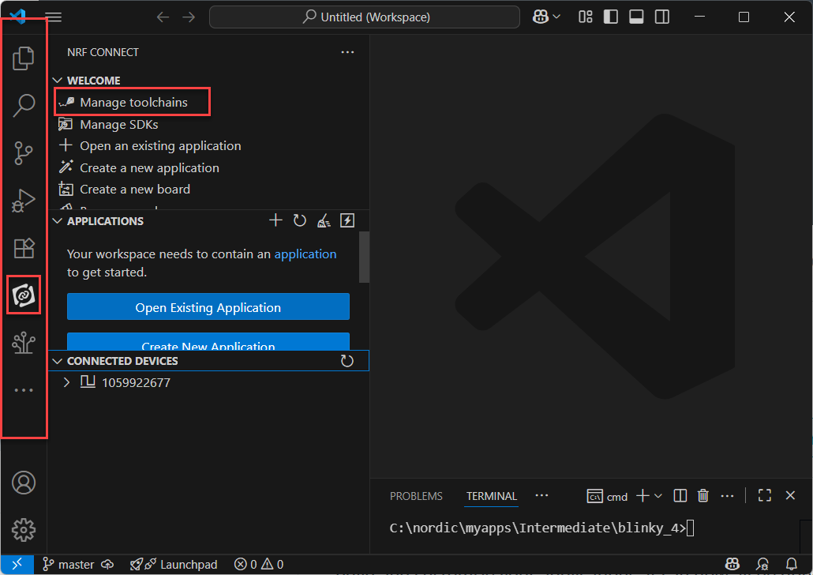Click Manage toolchains in Welcome list
The width and height of the screenshot is (813, 575).
point(133,103)
